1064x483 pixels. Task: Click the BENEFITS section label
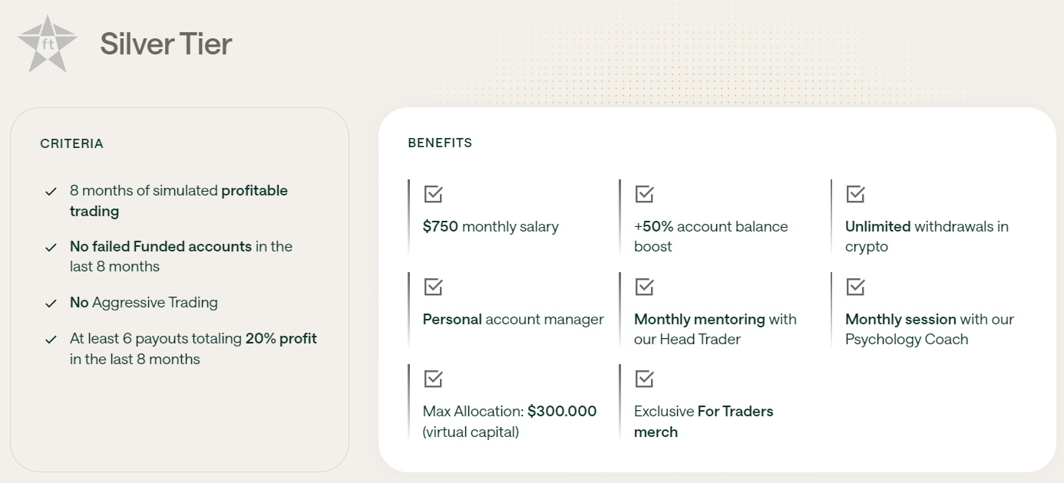click(440, 143)
